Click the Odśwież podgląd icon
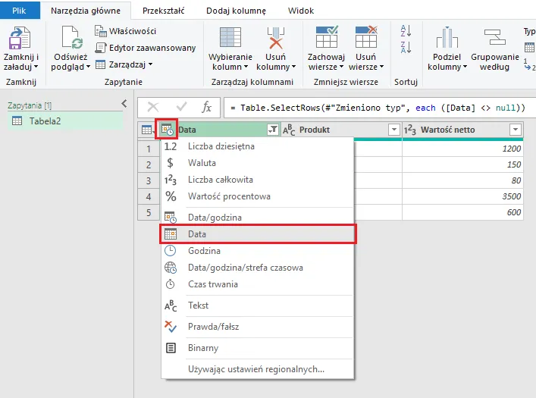The height and width of the screenshot is (398, 536). (x=72, y=39)
